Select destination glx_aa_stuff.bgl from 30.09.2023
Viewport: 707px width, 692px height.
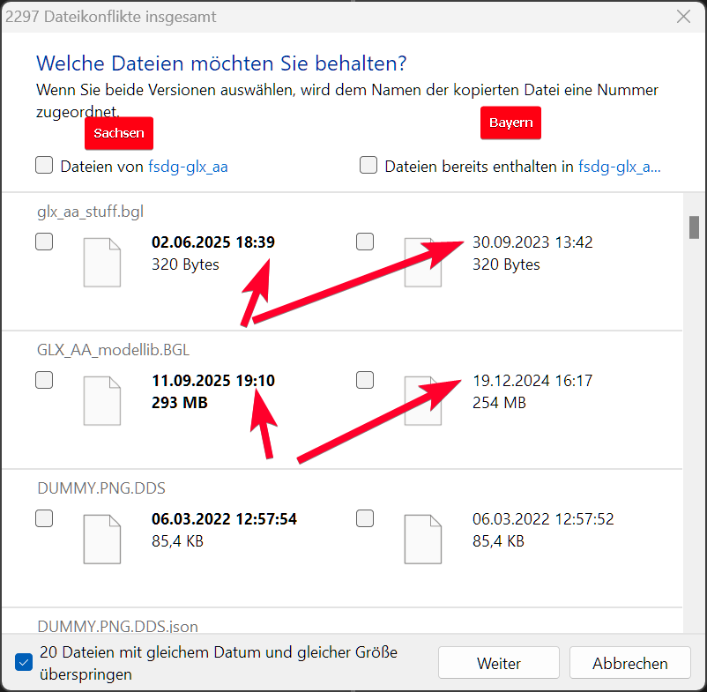pyautogui.click(x=365, y=242)
